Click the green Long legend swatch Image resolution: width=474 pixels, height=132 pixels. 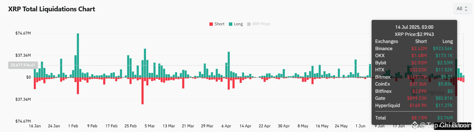(x=231, y=24)
